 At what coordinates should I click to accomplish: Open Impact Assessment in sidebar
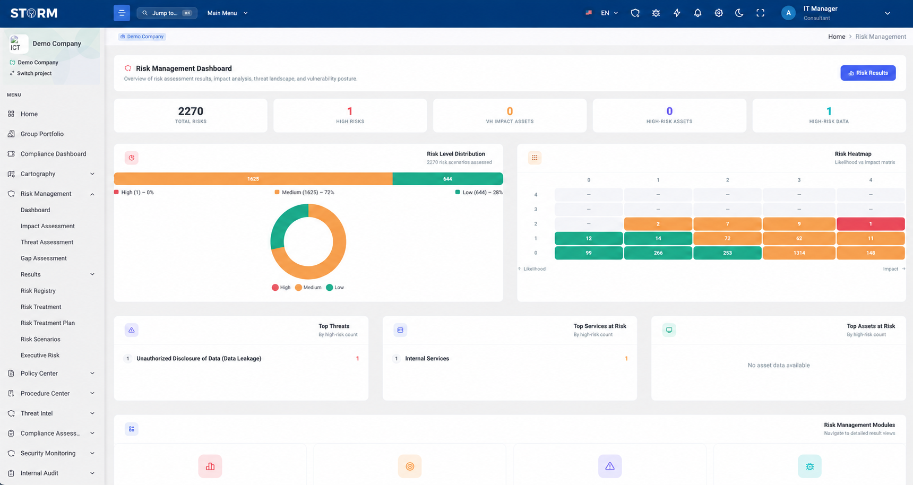coord(48,226)
